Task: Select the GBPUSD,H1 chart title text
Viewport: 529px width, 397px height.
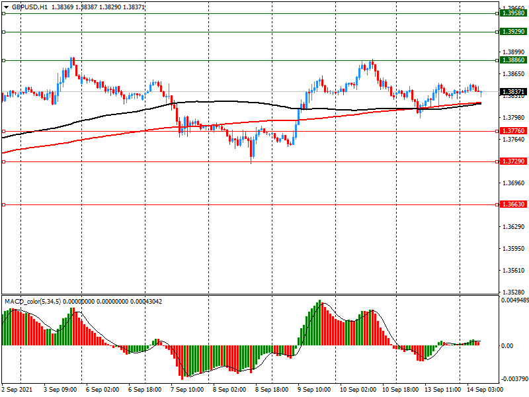Action: point(30,7)
